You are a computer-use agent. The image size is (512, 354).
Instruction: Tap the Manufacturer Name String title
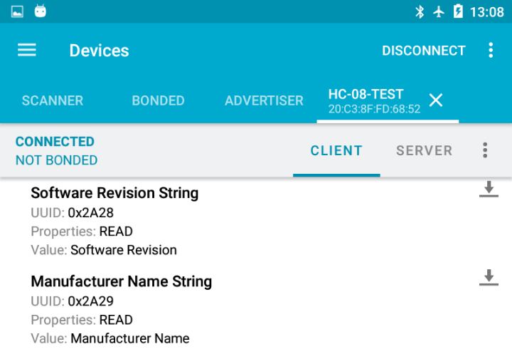[122, 281]
